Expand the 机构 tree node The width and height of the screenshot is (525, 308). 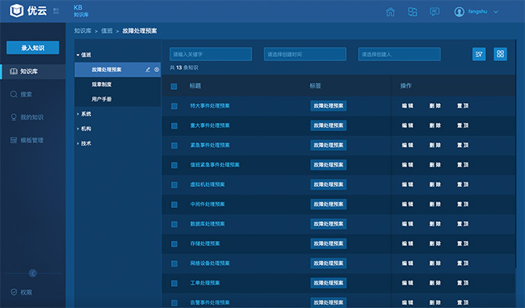click(x=78, y=129)
